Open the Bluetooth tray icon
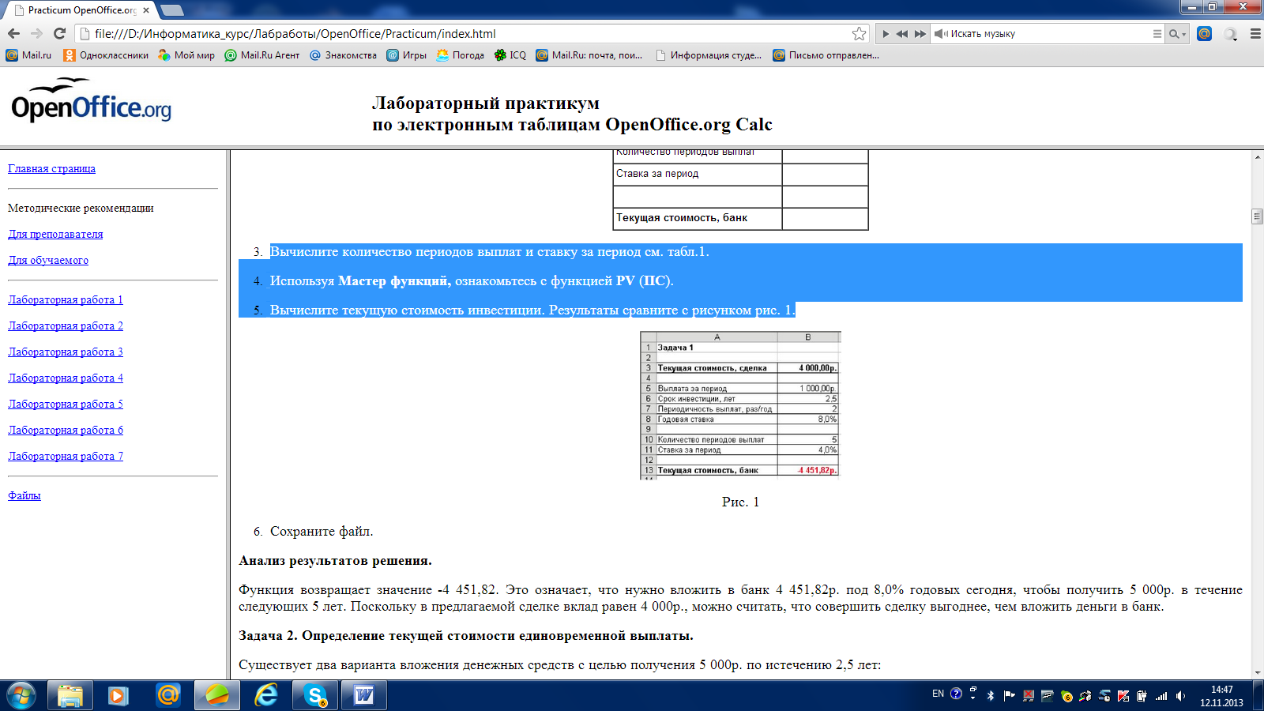 [x=991, y=695]
